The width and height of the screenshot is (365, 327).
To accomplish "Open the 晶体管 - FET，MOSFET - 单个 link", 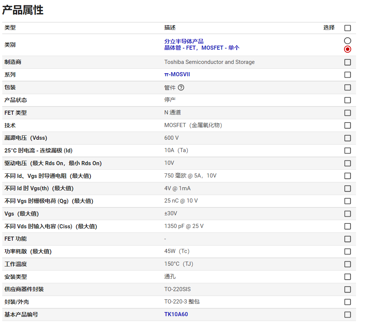I will pyautogui.click(x=202, y=48).
